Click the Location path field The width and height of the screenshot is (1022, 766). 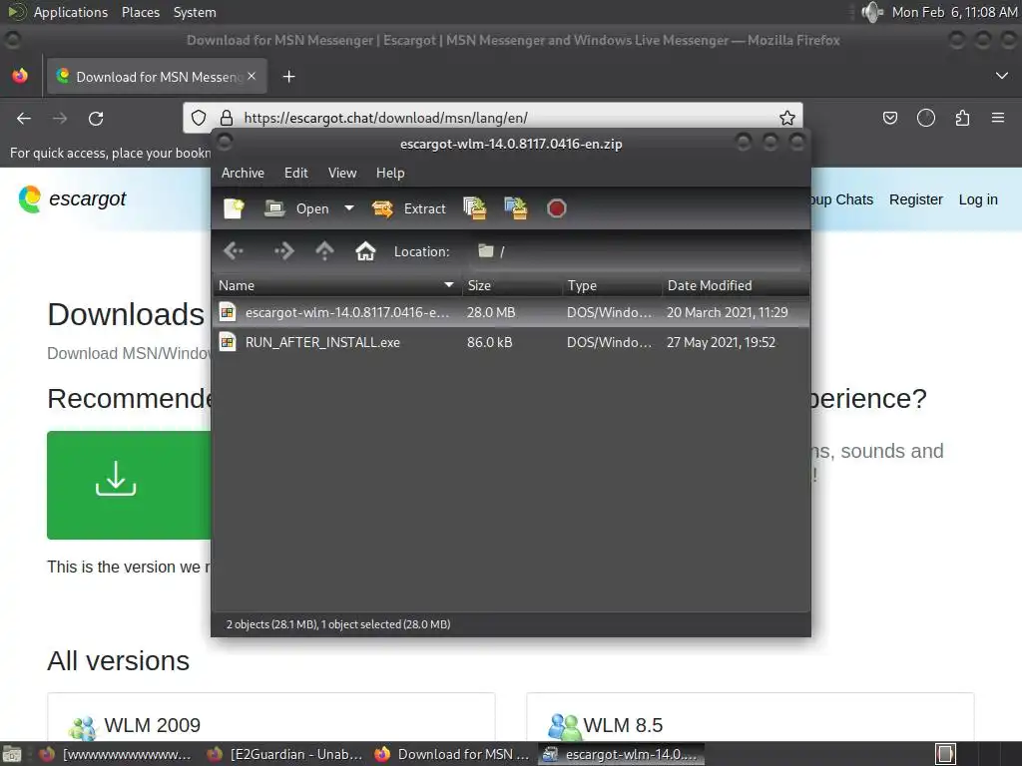(x=636, y=251)
